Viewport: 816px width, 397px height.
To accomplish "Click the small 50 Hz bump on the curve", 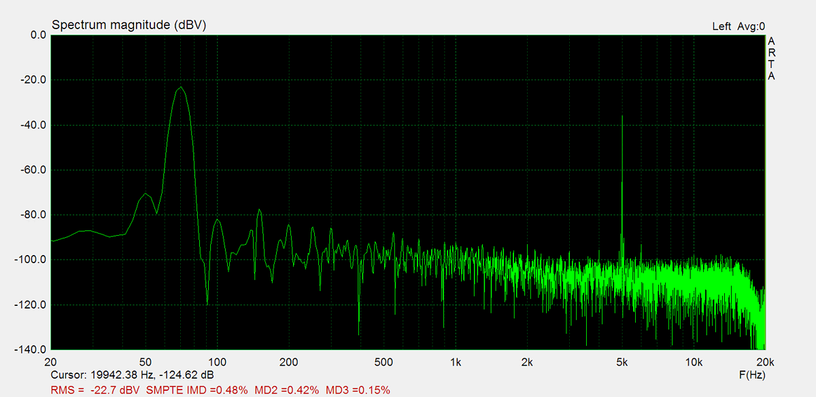I will [x=145, y=194].
